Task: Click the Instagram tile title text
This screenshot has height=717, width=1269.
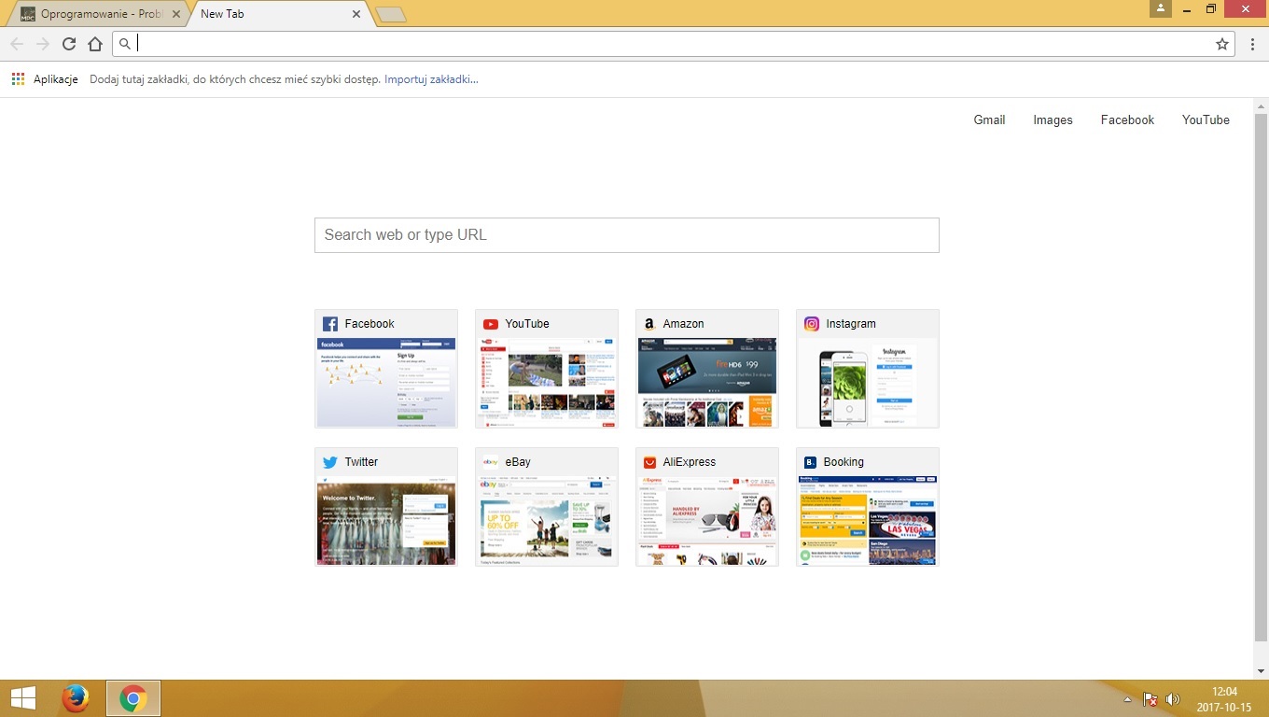Action: (x=851, y=324)
